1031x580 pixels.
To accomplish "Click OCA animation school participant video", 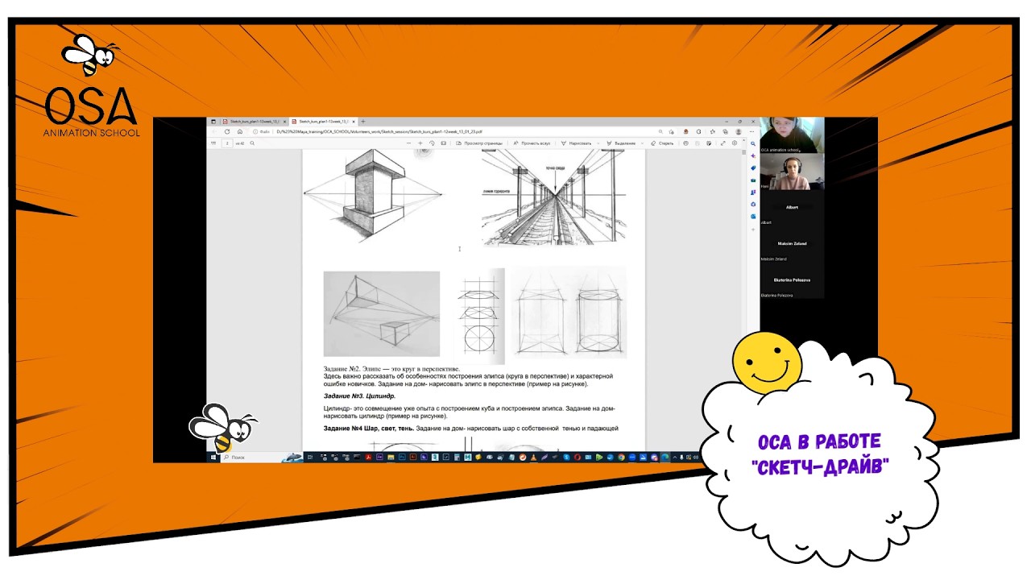I will 792,135.
